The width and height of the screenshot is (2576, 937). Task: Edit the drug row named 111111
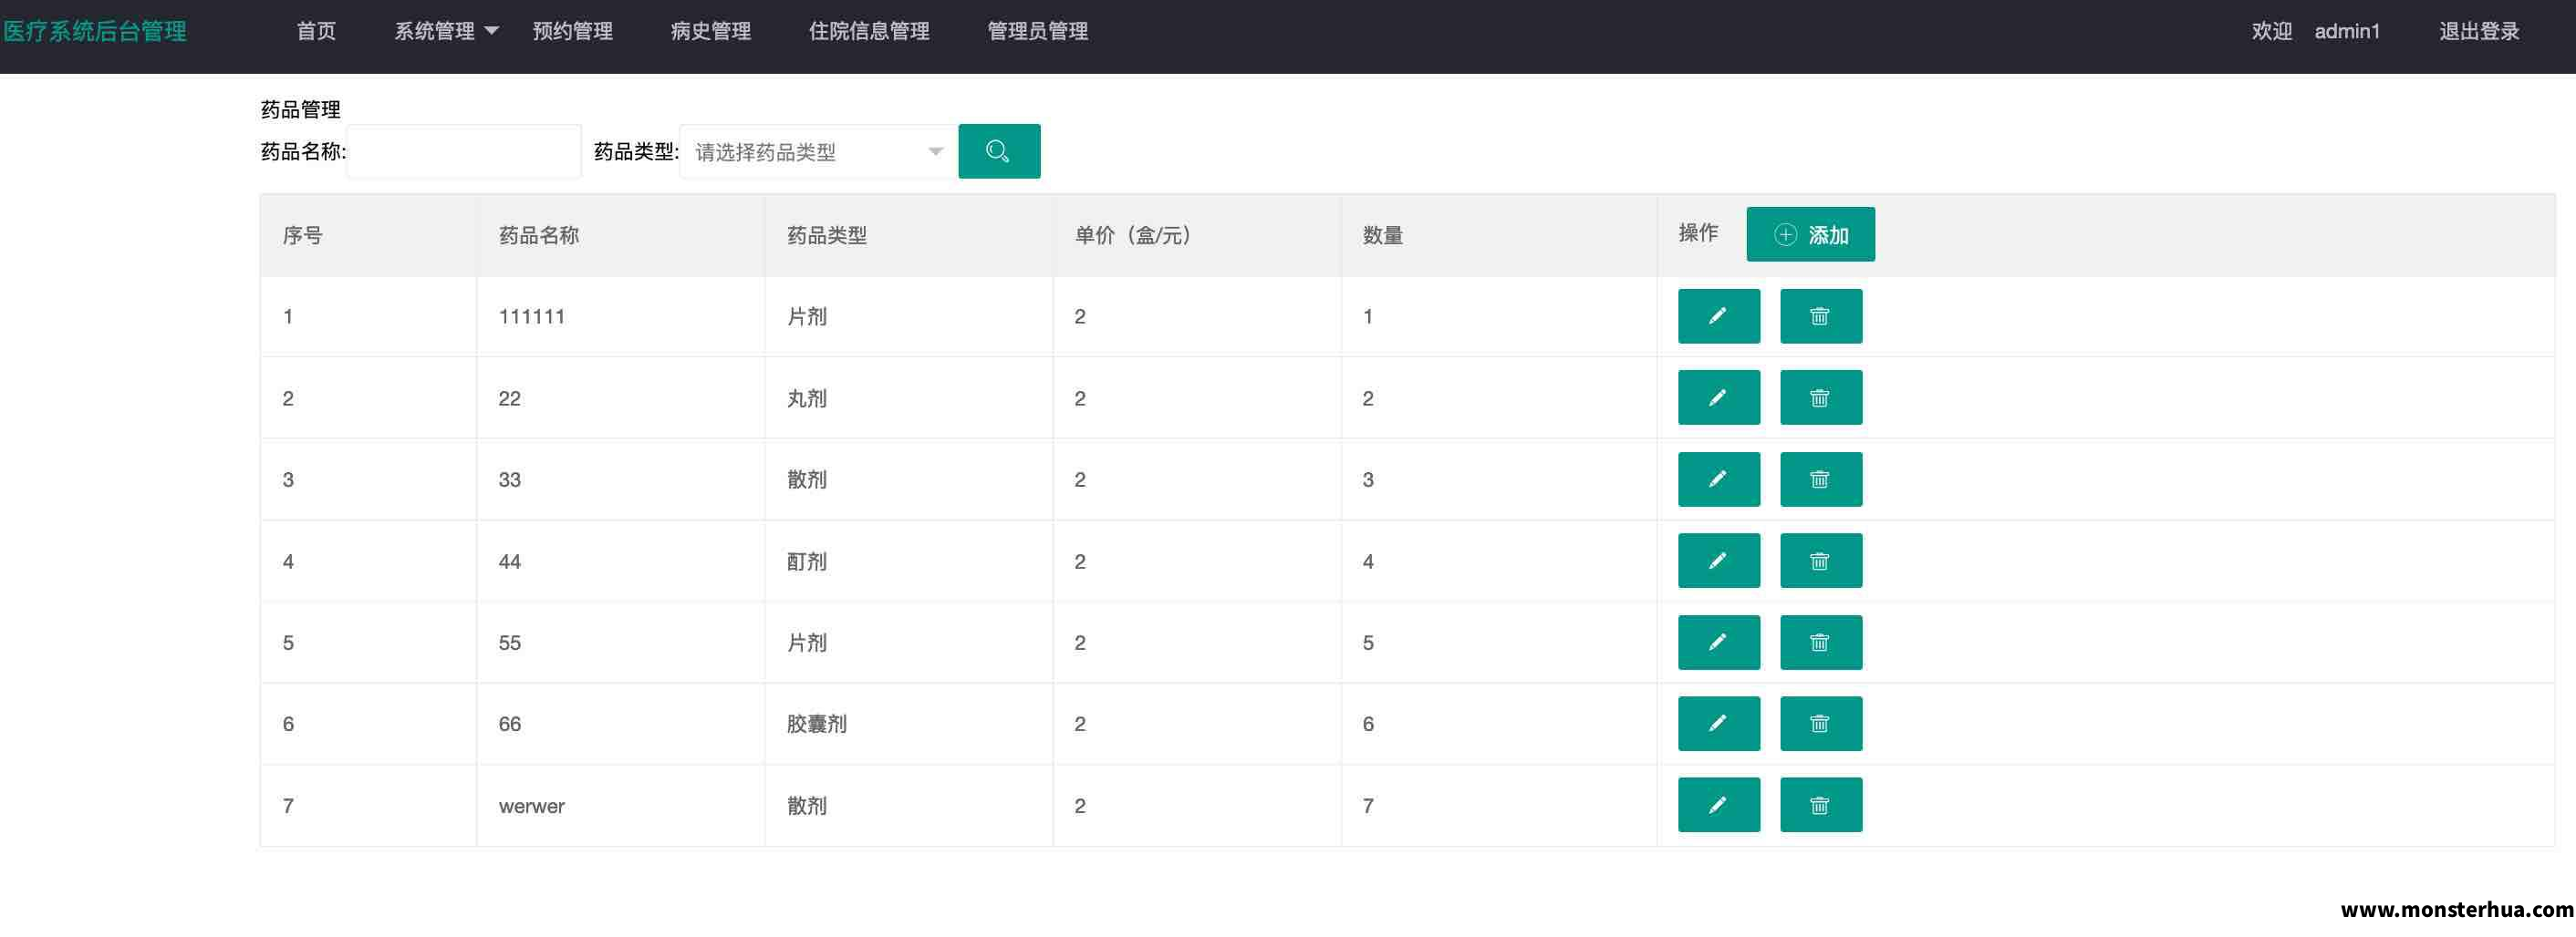(1718, 316)
